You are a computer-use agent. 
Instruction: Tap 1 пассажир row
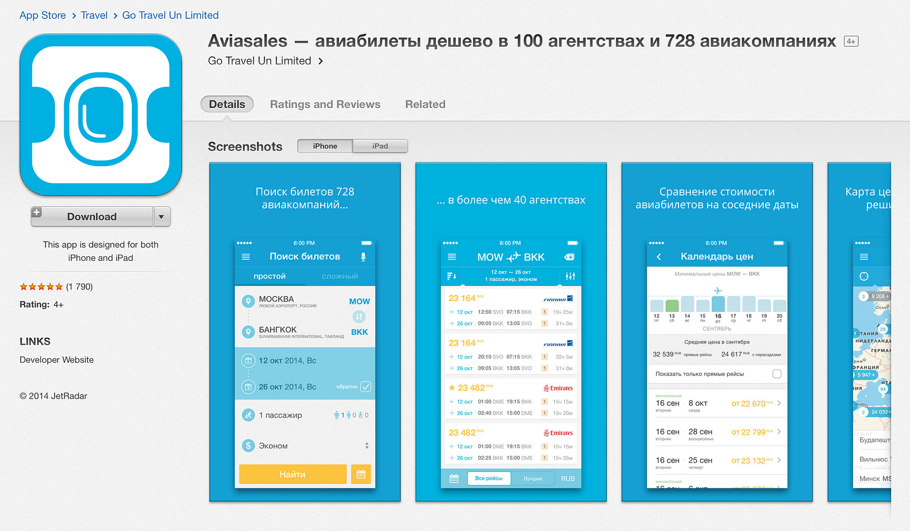coord(305,415)
